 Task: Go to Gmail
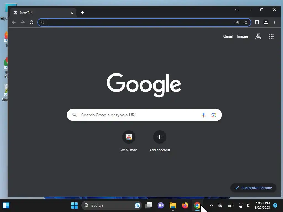(x=228, y=36)
